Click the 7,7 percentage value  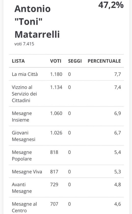pyautogui.click(x=117, y=74)
